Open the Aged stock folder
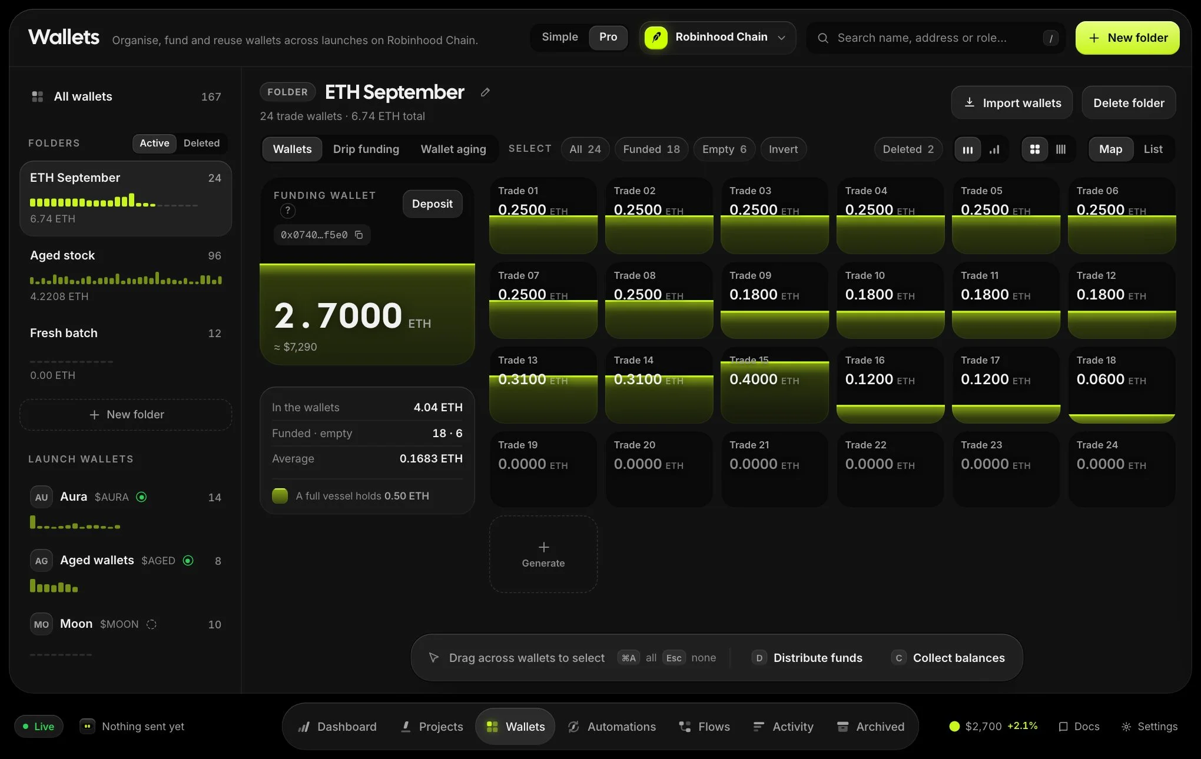This screenshot has height=759, width=1201. 125,275
